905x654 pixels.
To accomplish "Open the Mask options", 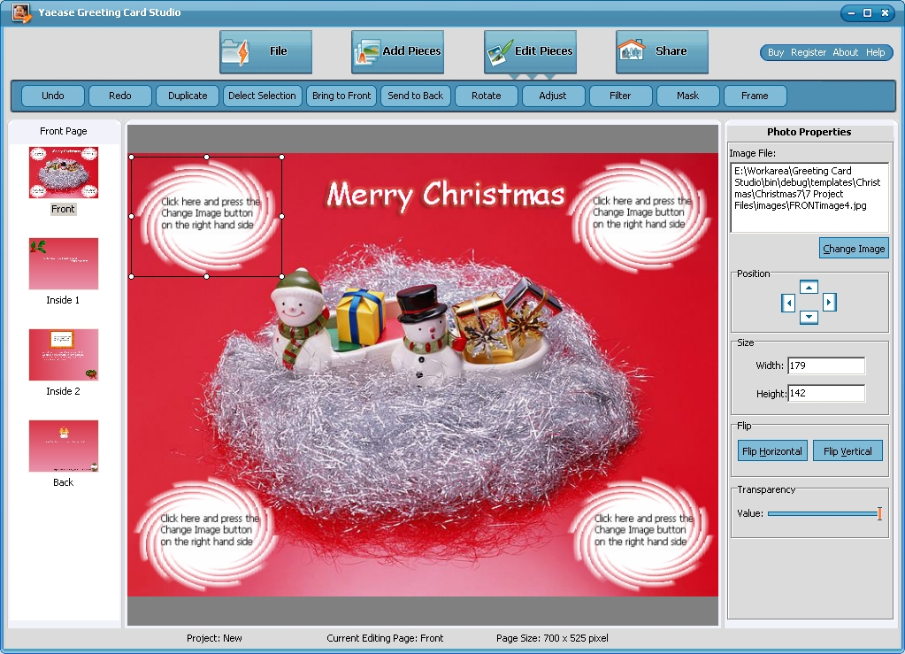I will (x=688, y=96).
